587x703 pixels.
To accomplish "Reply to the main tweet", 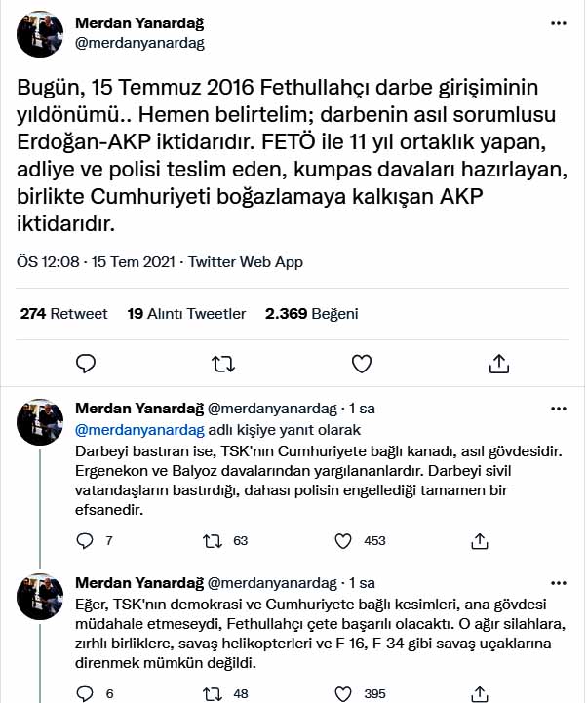I will coord(86,364).
